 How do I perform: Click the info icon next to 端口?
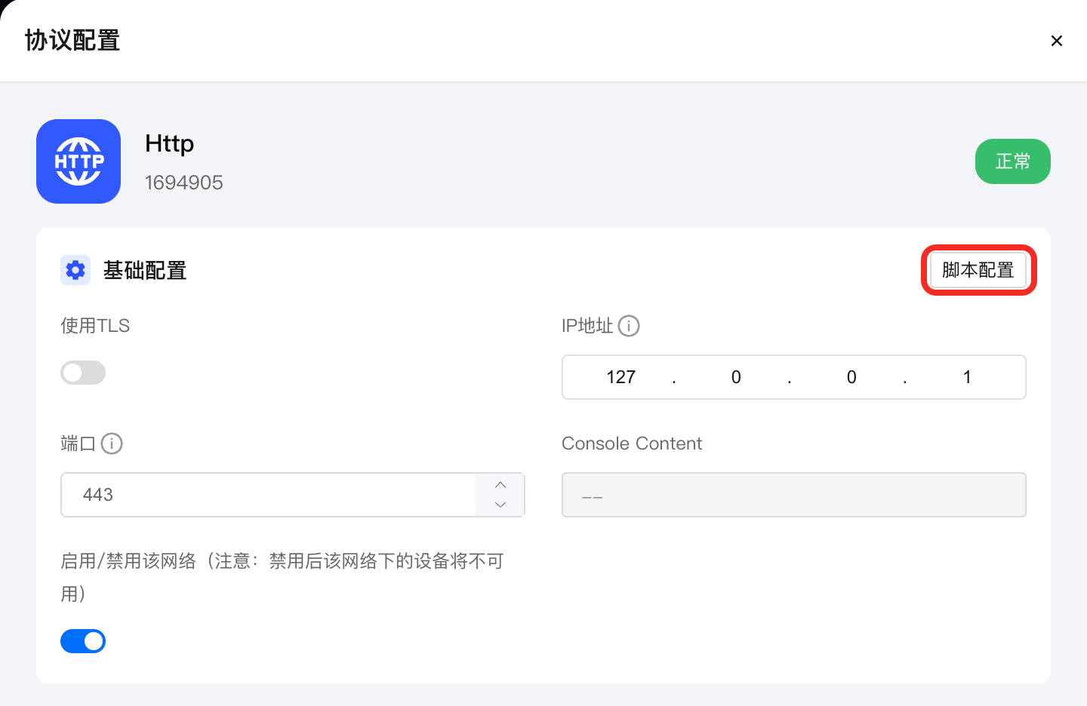coord(112,444)
